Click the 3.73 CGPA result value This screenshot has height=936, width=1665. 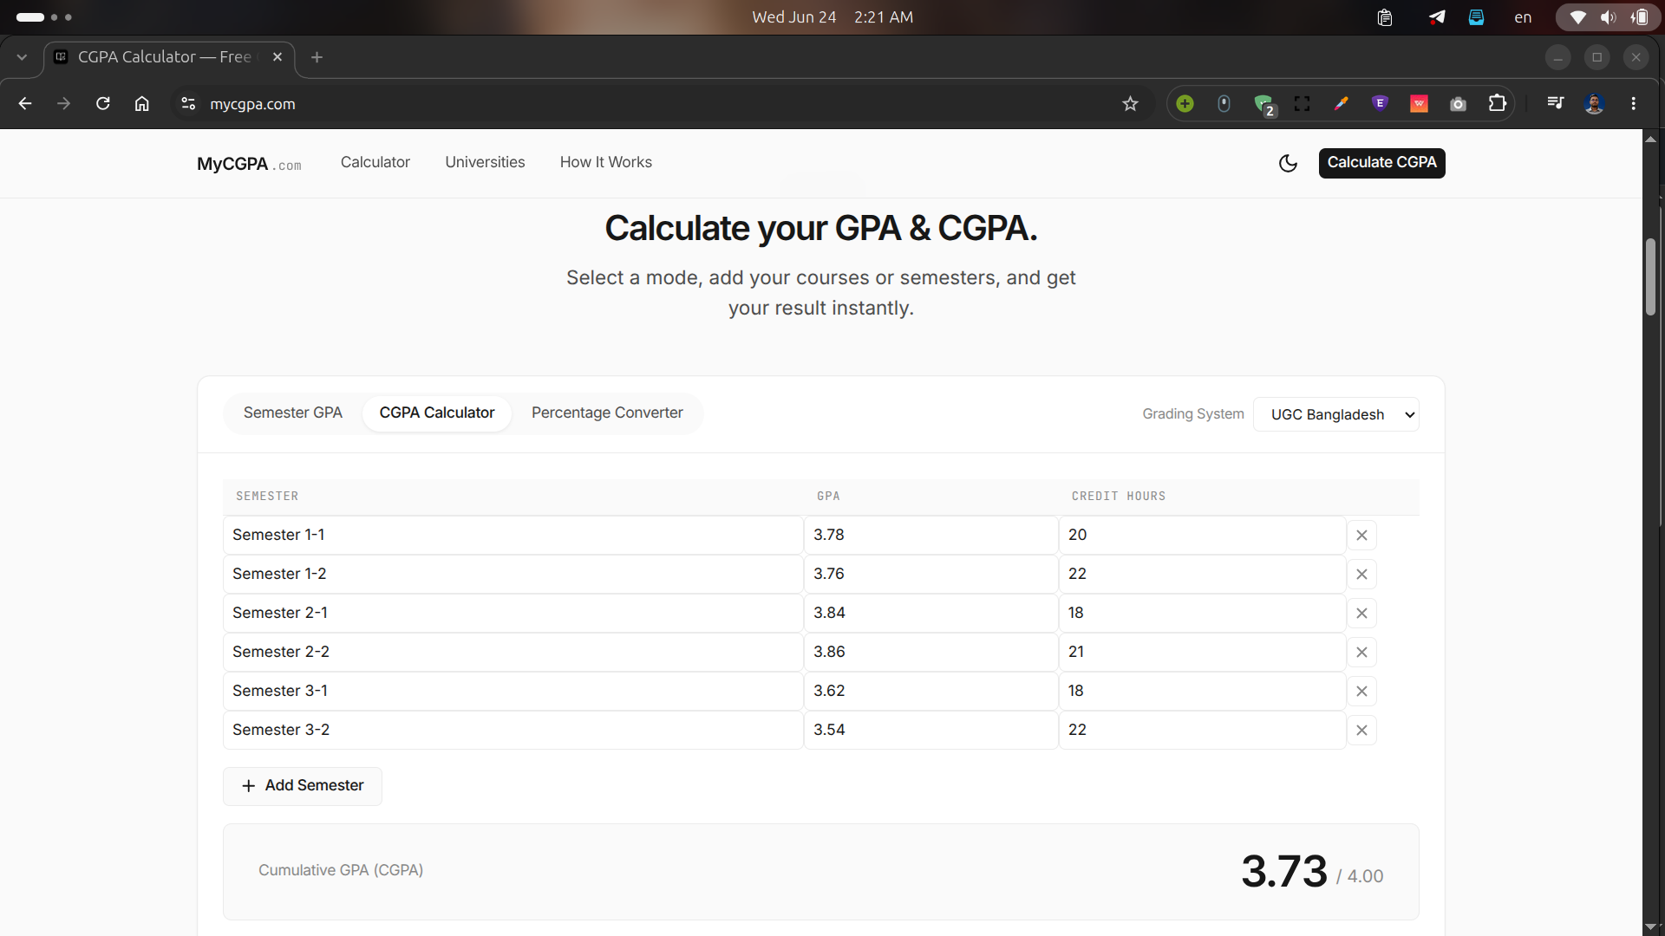1284,871
